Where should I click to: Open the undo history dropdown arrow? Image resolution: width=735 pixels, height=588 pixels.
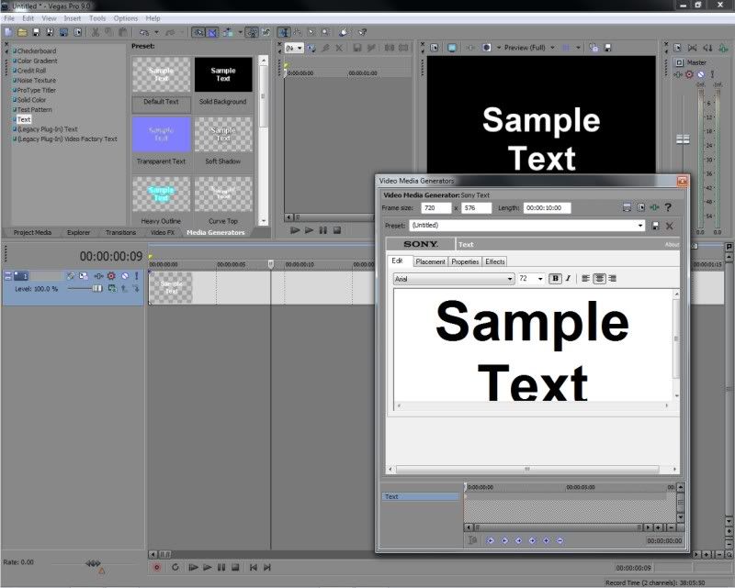[156, 32]
